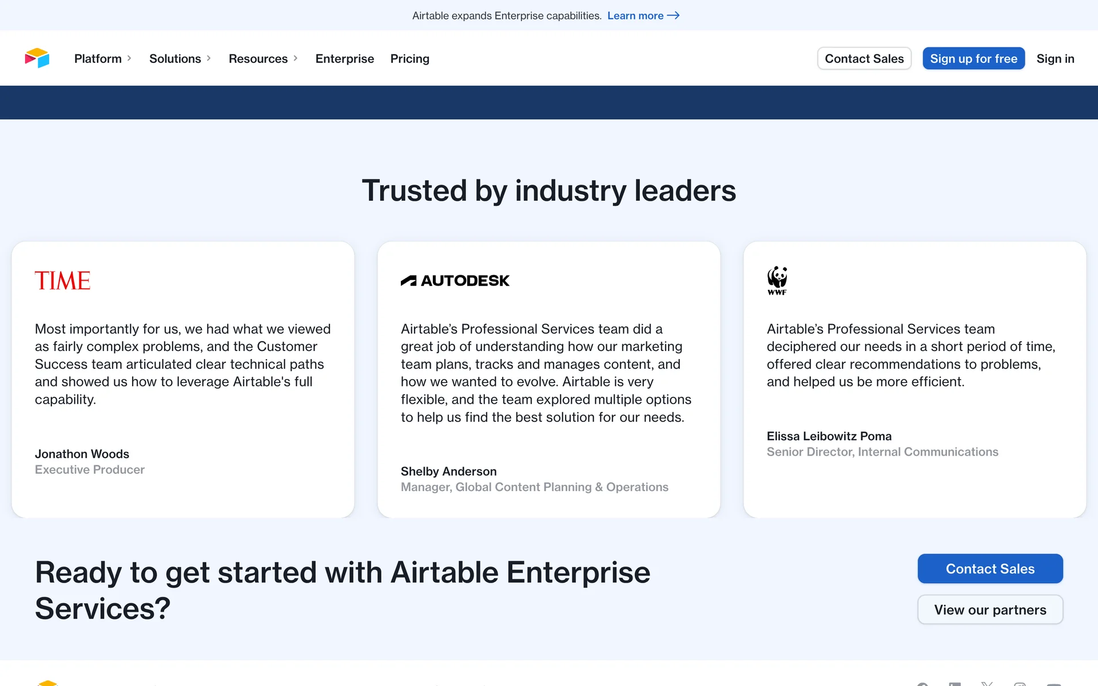Click the Airtable logo in the header
This screenshot has width=1098, height=686.
pyautogui.click(x=37, y=58)
